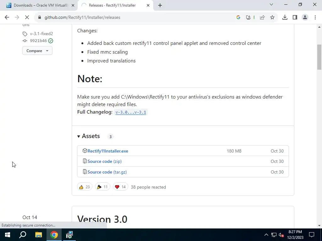Viewport: 322px width, 241px height.
Task: Click the Version 3.0 release heading
Action: pyautogui.click(x=102, y=219)
